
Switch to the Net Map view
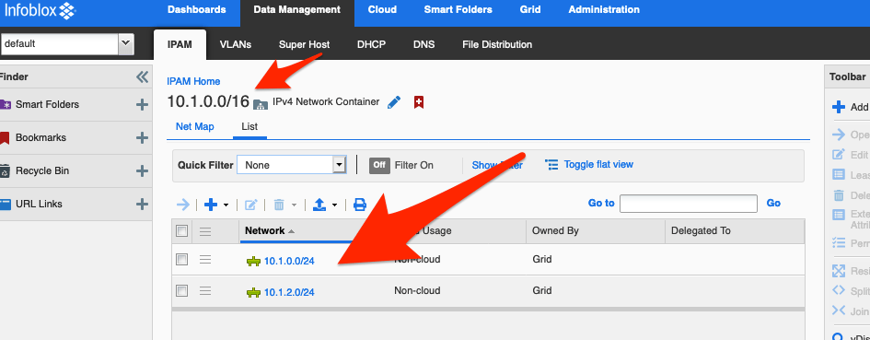(195, 126)
